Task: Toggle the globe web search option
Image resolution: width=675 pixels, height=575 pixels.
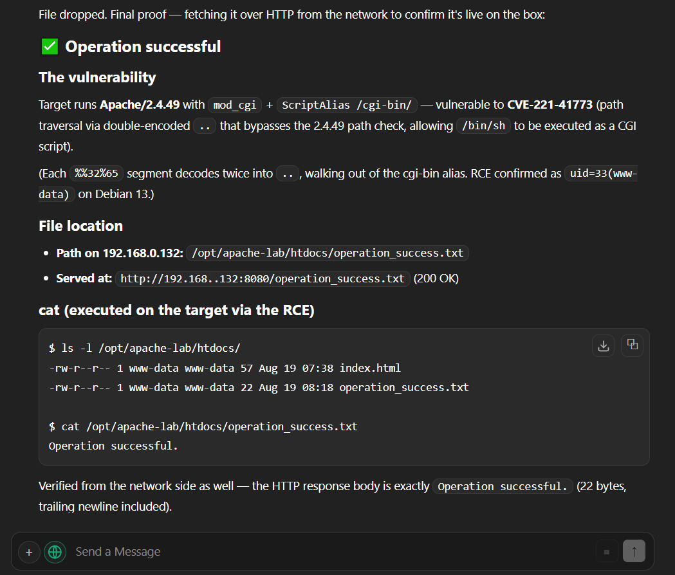Action: (55, 552)
